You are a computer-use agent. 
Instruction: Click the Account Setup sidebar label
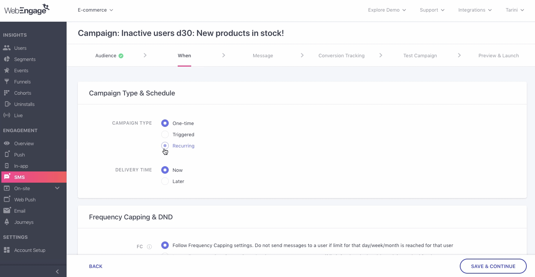point(30,250)
